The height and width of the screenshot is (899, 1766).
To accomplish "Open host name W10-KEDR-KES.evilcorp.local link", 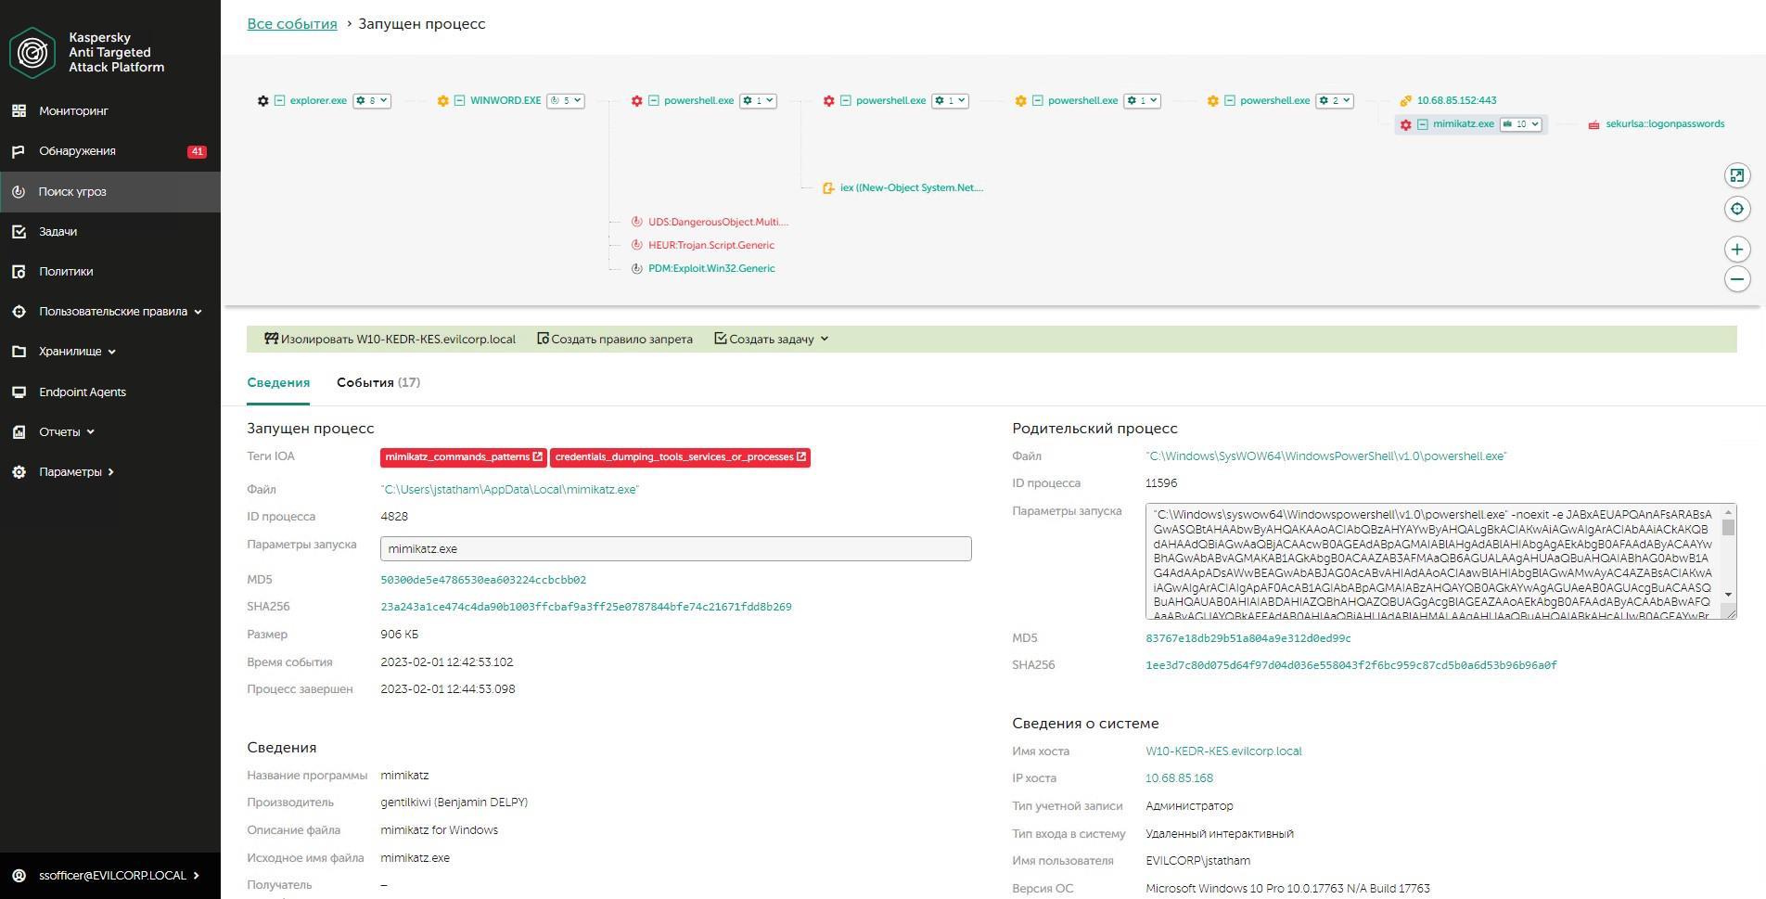I will click(1223, 751).
